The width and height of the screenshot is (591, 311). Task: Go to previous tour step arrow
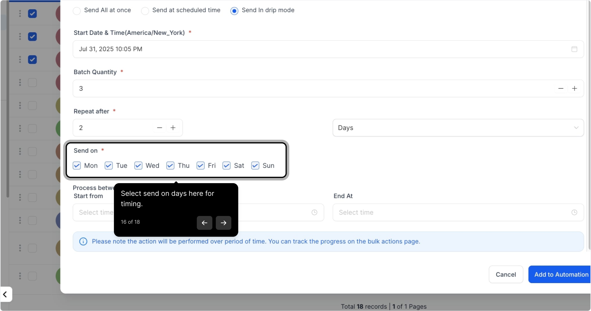coord(204,223)
